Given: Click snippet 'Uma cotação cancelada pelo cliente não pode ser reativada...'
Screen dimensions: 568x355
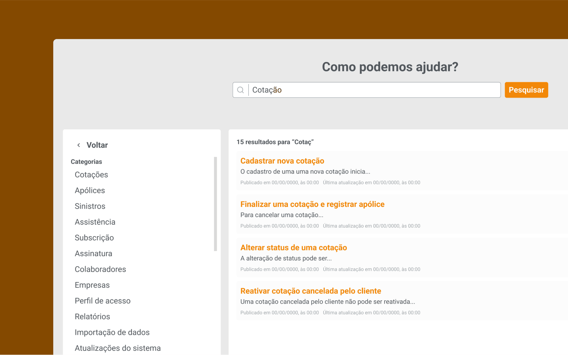Looking at the screenshot, I should tap(328, 302).
